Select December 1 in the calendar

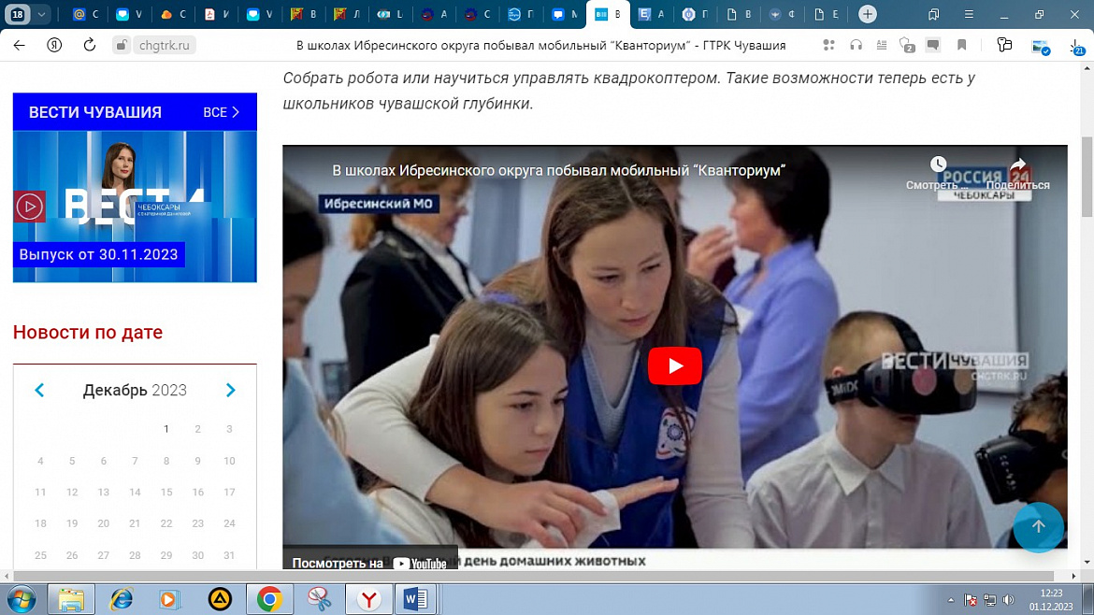[166, 429]
